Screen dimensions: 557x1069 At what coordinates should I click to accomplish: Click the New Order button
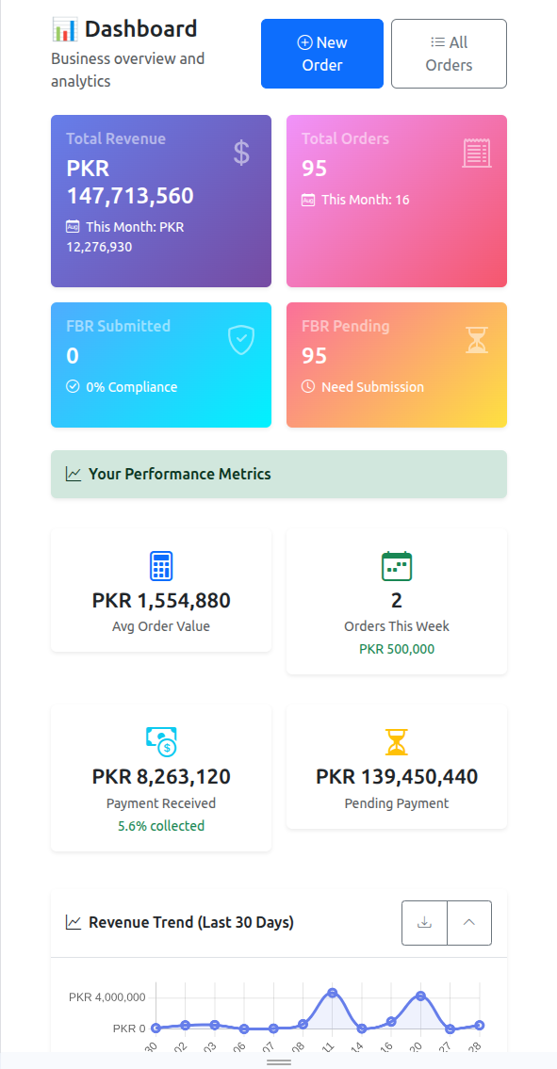tap(322, 54)
